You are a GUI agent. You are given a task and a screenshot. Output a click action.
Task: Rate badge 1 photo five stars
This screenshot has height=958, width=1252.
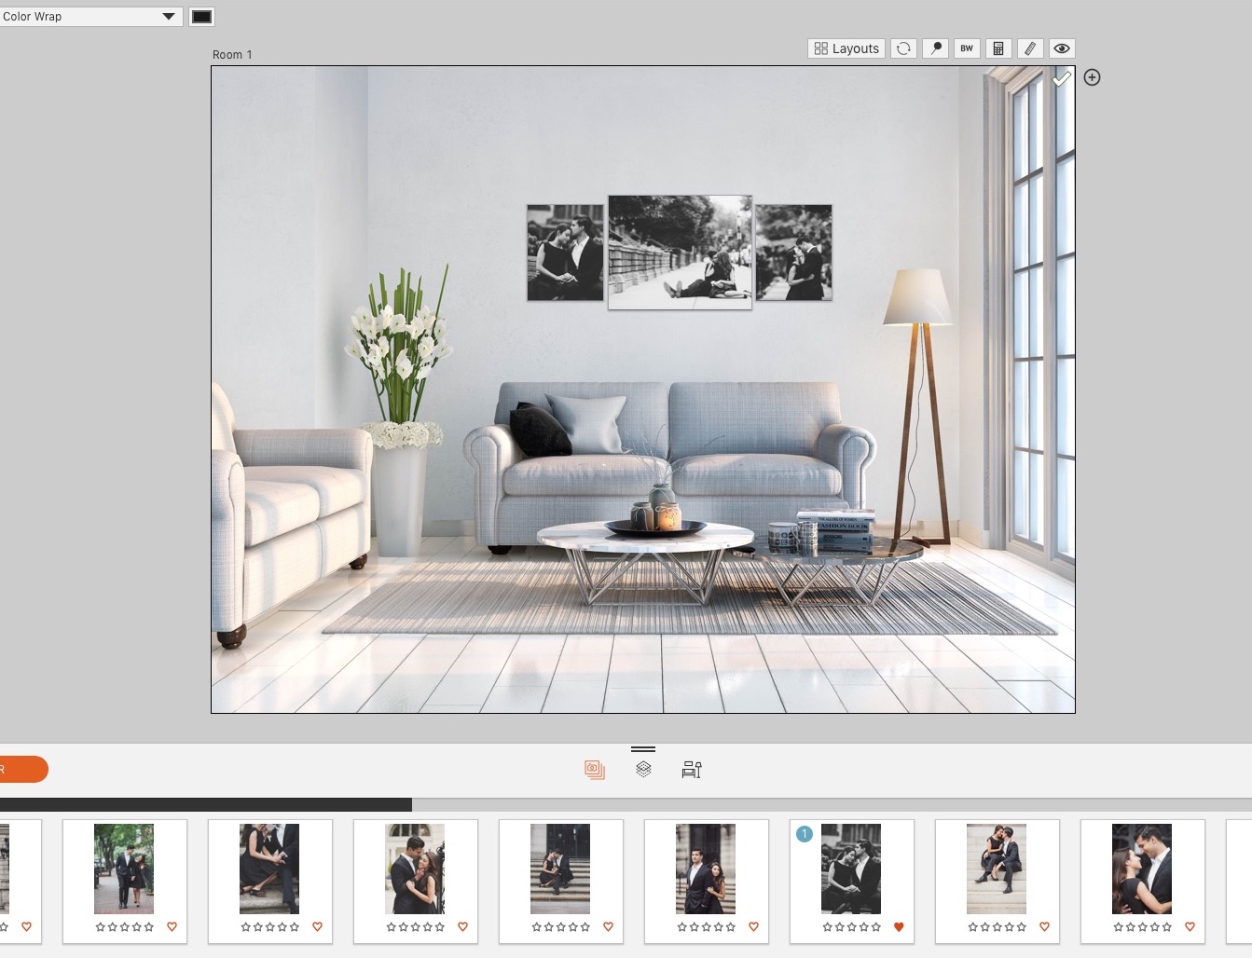876,926
